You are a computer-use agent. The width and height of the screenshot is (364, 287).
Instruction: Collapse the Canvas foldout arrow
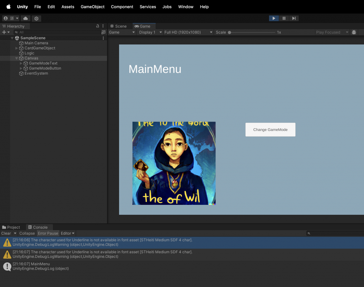click(x=16, y=58)
